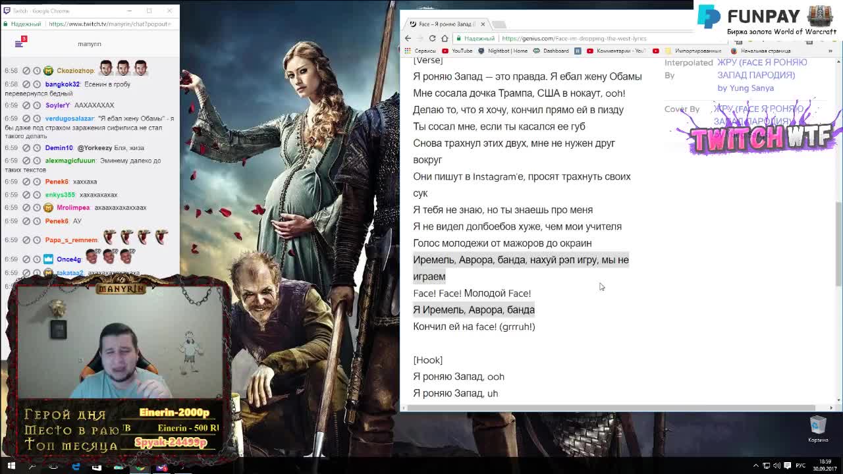Click the timeout icon beside bangkok32

click(x=37, y=84)
